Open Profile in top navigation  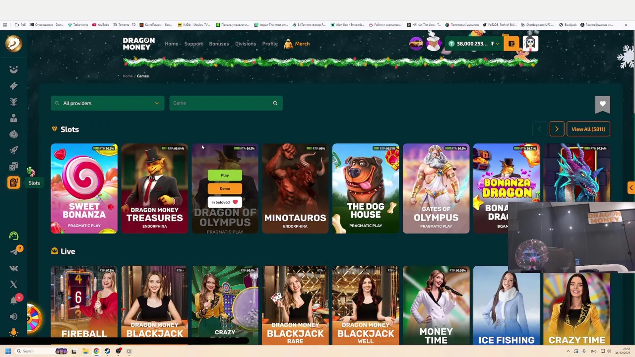pos(270,44)
